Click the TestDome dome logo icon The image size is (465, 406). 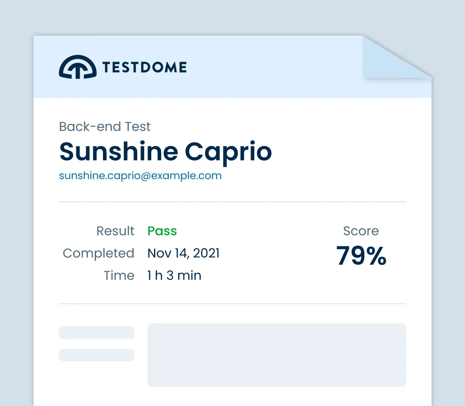tap(78, 67)
